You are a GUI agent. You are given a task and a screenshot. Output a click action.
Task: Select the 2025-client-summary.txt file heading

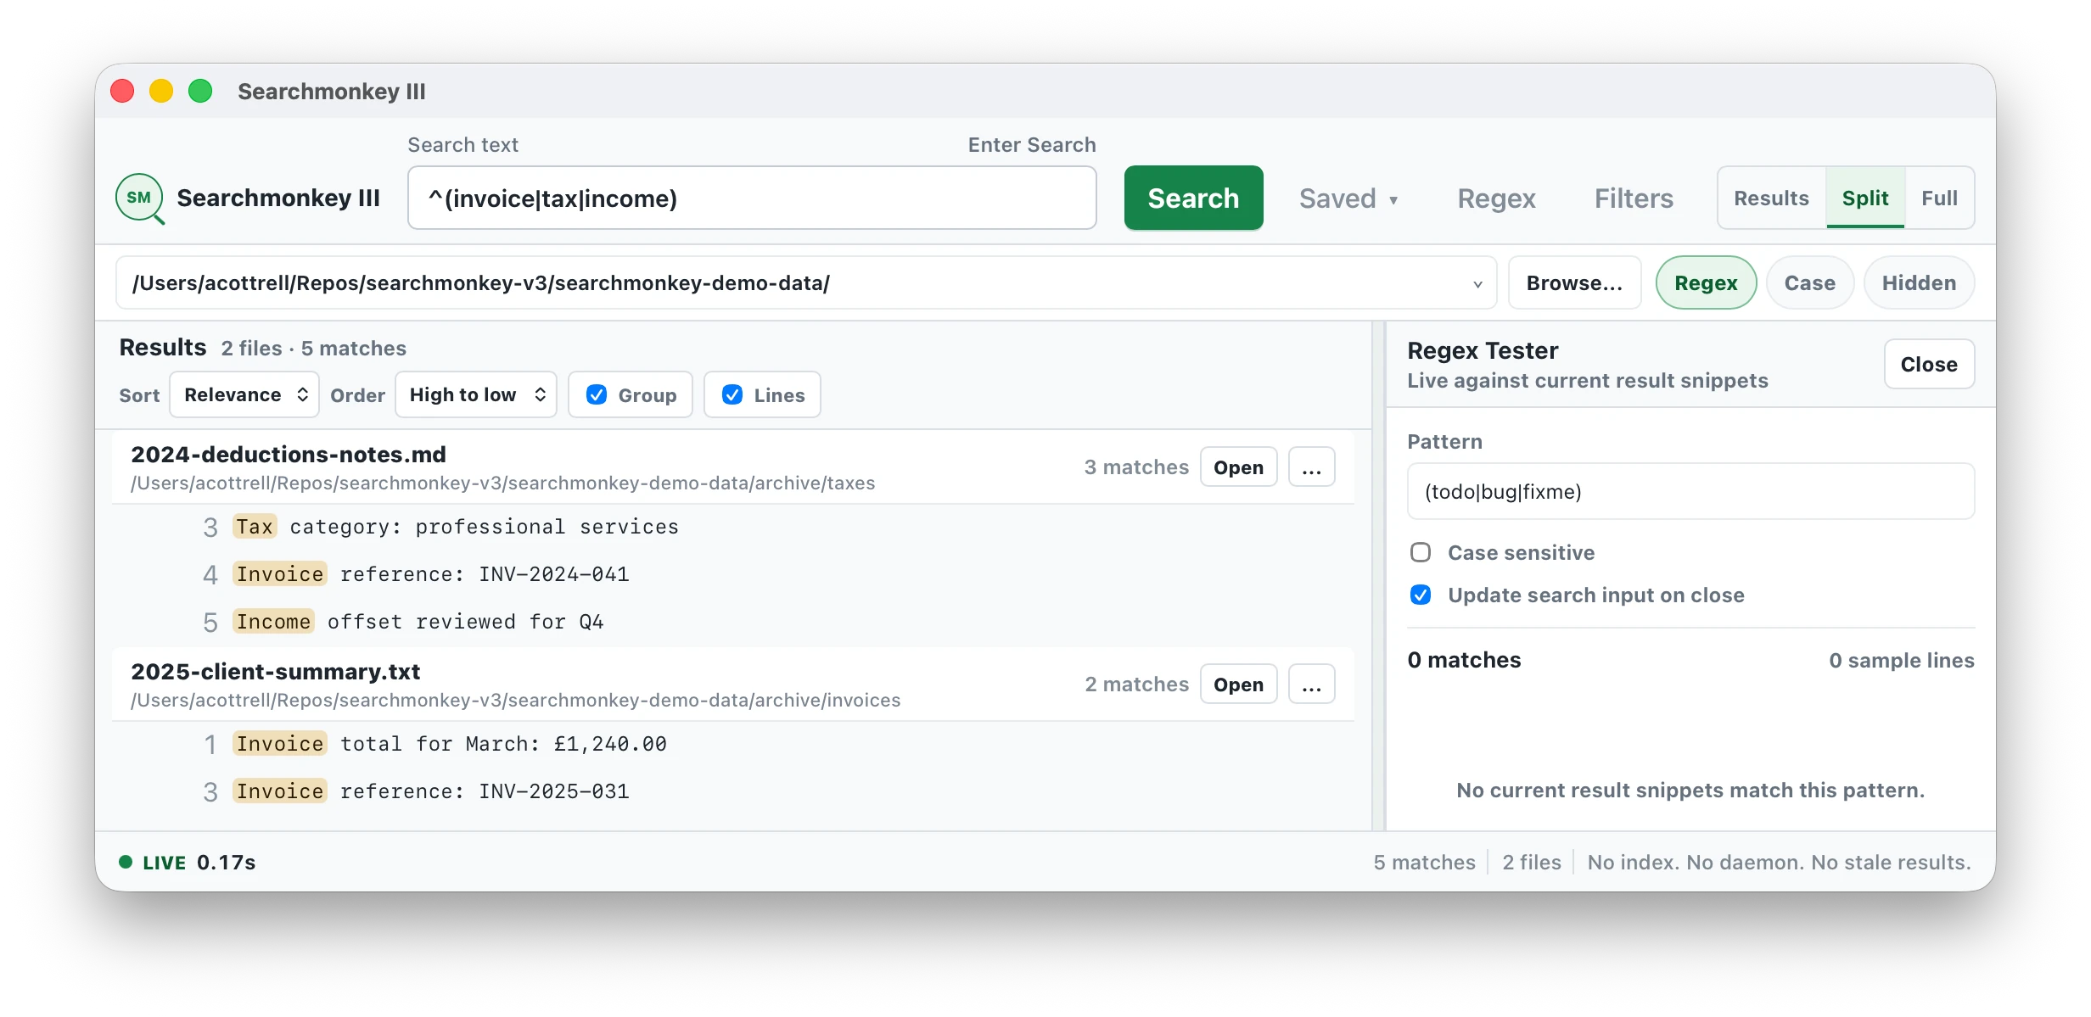tap(276, 672)
